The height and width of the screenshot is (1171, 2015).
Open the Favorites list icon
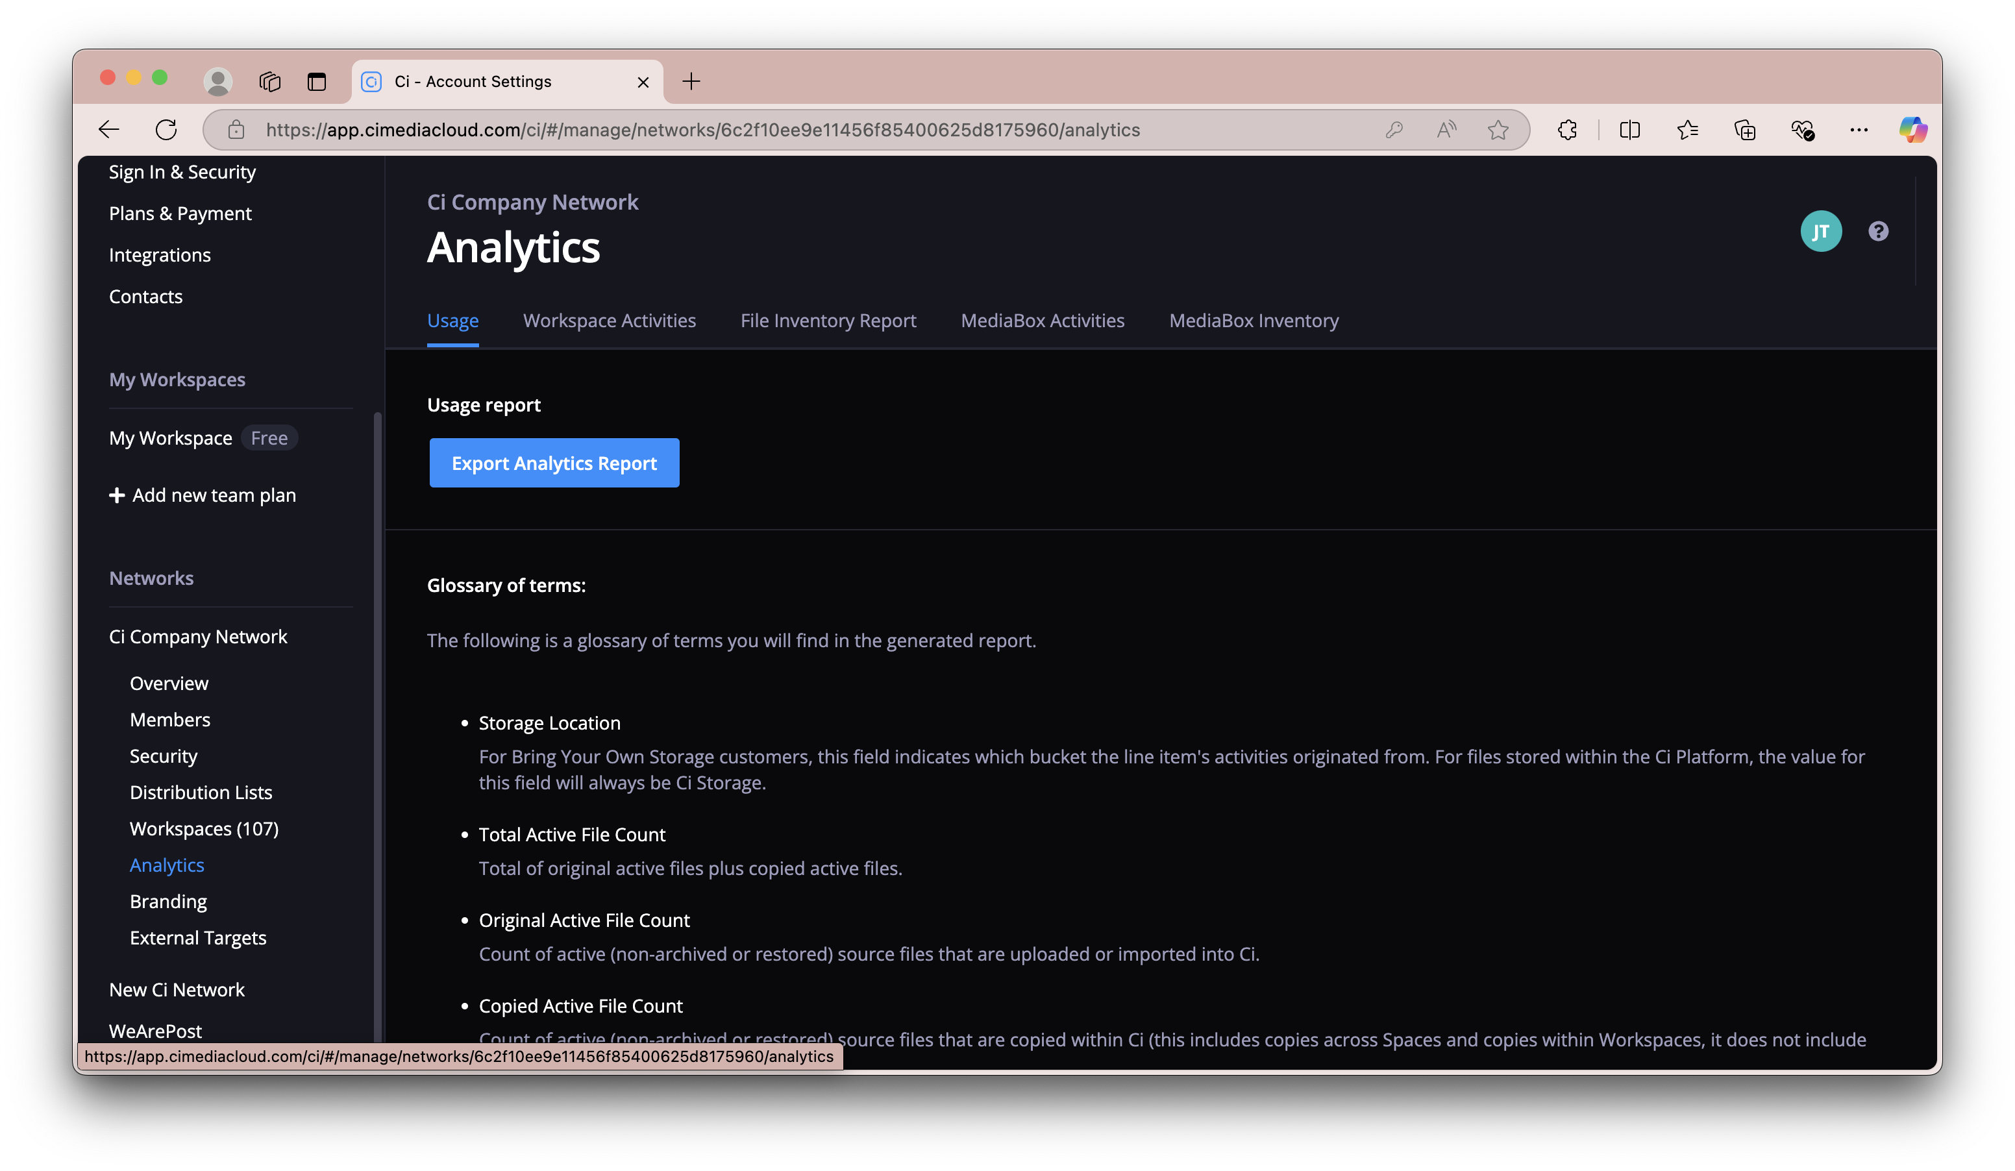coord(1688,129)
